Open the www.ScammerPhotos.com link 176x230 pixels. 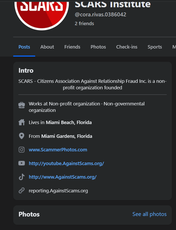tap(58, 150)
